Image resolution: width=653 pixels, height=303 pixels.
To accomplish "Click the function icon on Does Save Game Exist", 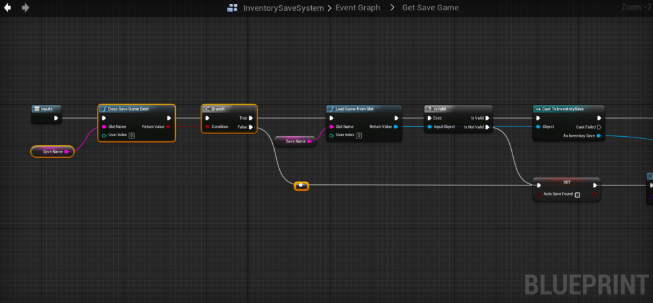I will [x=103, y=109].
